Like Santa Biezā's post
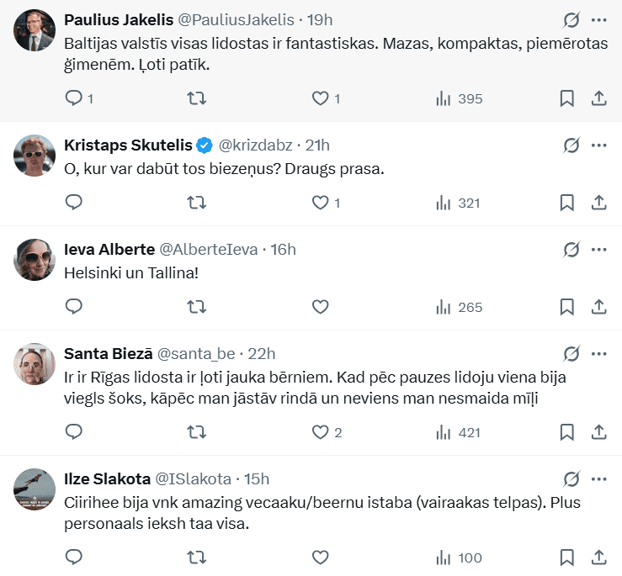The image size is (622, 576). [x=320, y=432]
